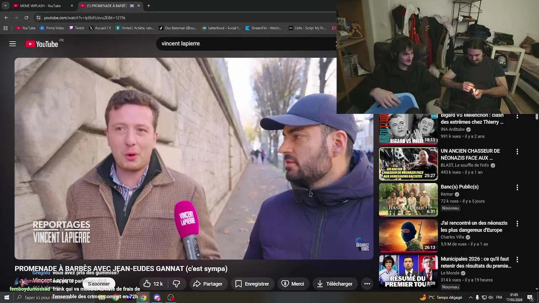This screenshot has height=303, width=539.
Task: Open the Vinted bookmark
Action: click(x=135, y=28)
